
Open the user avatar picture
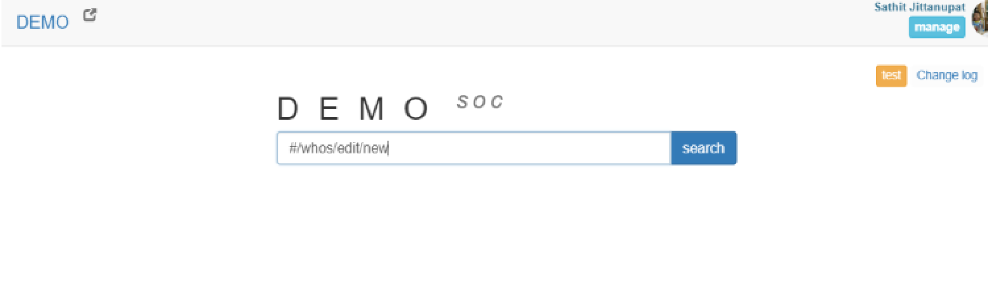coord(980,18)
